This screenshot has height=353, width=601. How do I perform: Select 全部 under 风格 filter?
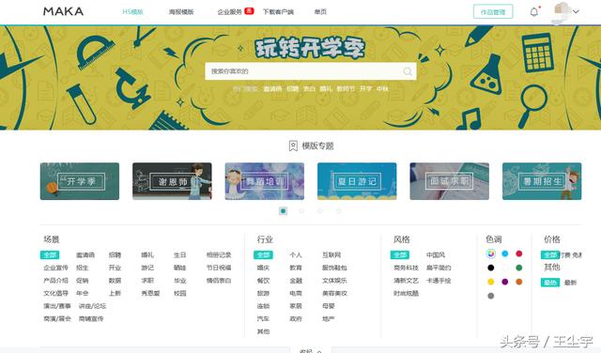(400, 254)
